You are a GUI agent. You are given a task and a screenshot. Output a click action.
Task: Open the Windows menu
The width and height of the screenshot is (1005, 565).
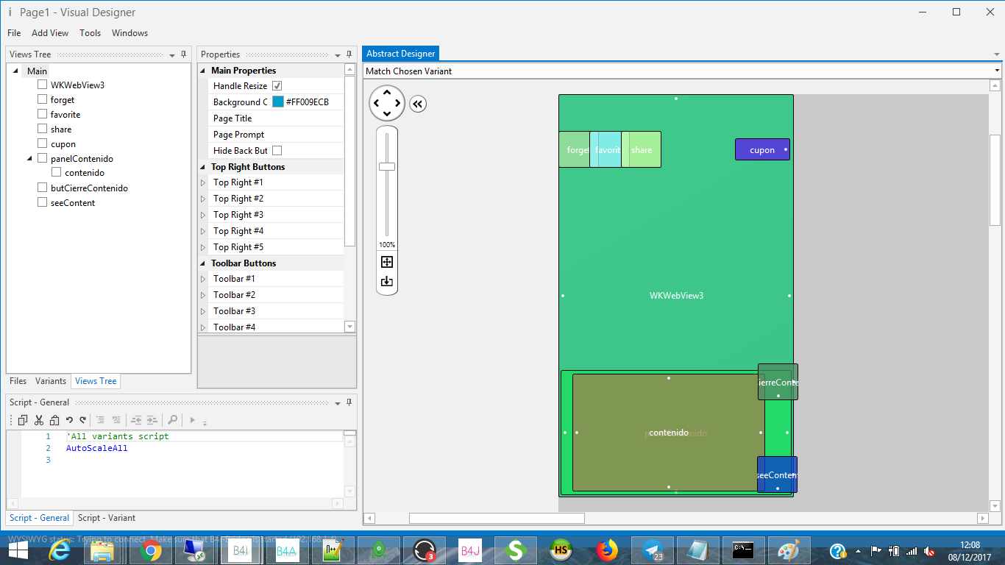click(130, 33)
